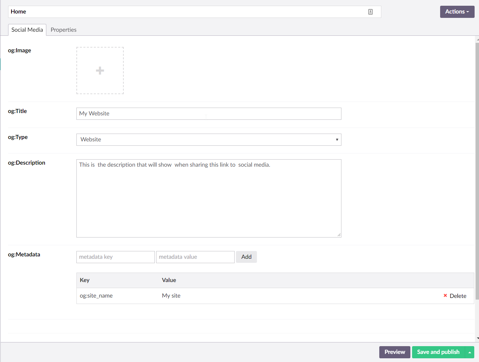
Task: Click the og:Description resize handle
Action: [339, 235]
